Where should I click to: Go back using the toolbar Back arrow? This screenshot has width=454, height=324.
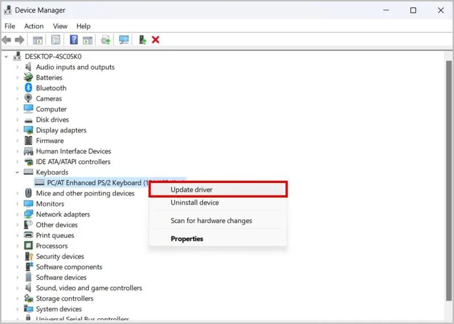pos(6,40)
